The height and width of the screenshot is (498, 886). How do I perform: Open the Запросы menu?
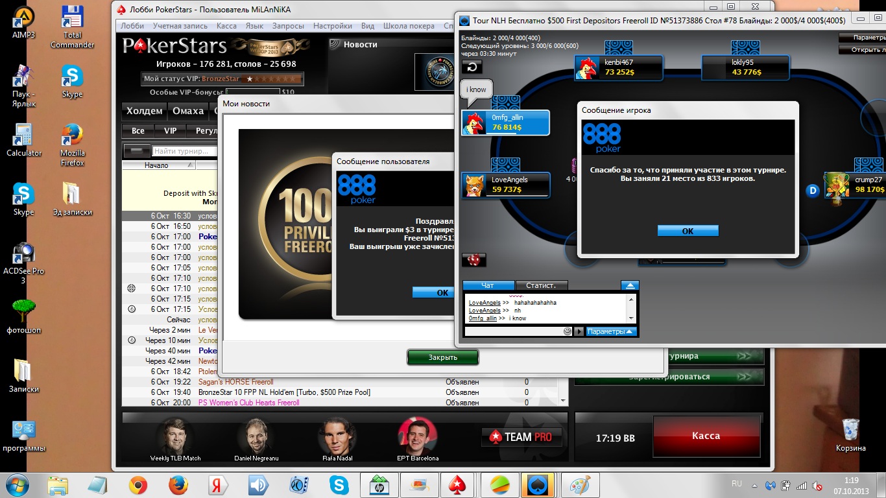289,26
